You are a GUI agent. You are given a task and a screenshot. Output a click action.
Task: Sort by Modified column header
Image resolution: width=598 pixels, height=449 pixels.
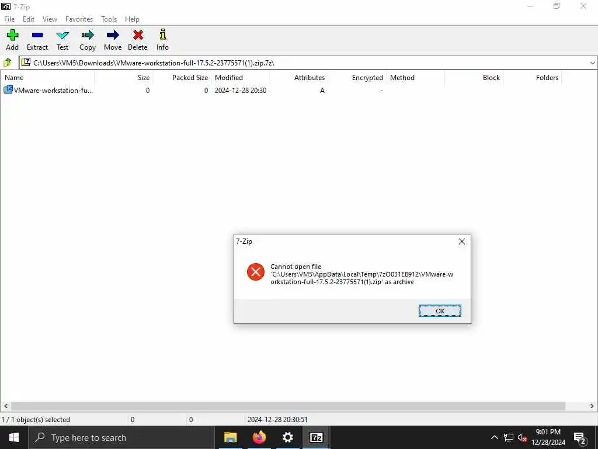point(241,78)
